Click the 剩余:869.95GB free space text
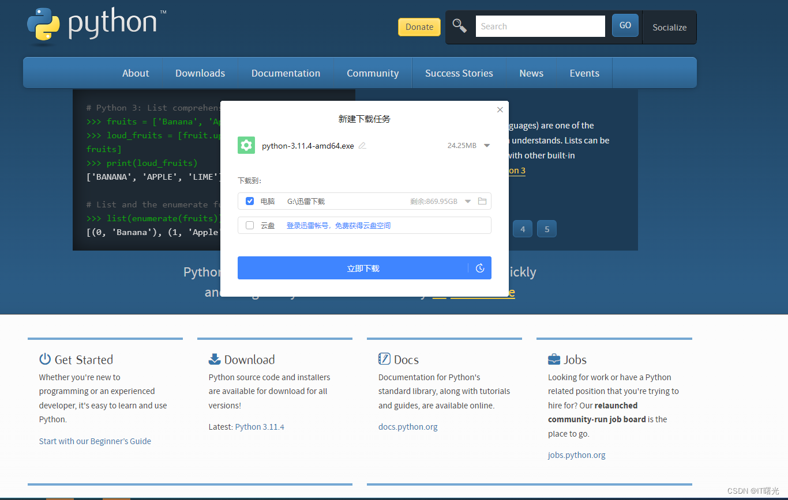 (x=434, y=202)
